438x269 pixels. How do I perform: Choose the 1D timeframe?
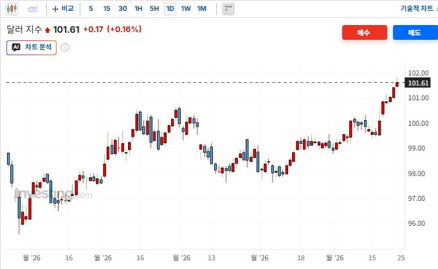[170, 9]
